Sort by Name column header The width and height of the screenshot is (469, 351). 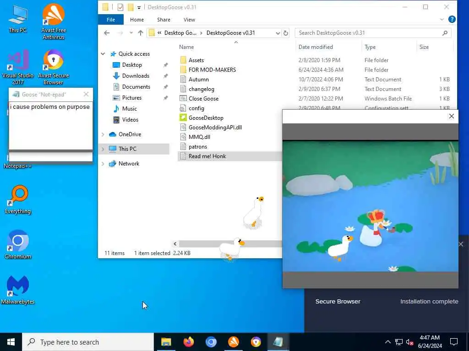click(186, 47)
